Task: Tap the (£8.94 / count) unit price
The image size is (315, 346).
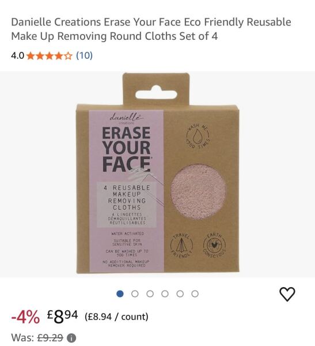Action: 116,317
